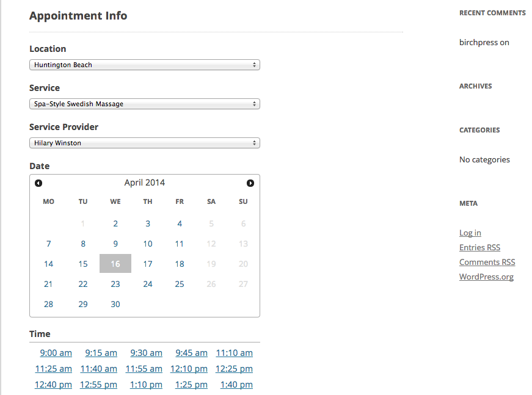532x395 pixels.
Task: Open the Log in link
Action: pos(470,233)
